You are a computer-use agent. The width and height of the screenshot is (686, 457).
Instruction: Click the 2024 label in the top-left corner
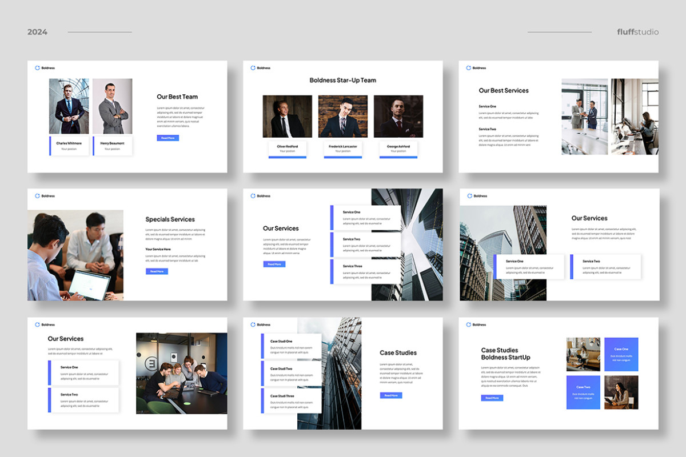(x=38, y=32)
